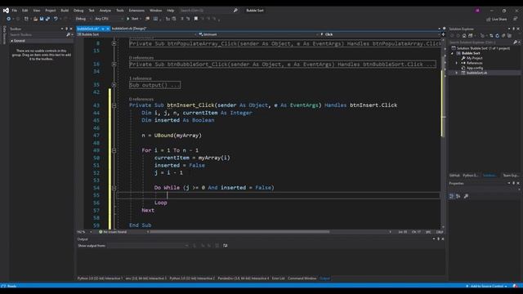Collapse the Do While outline toggle
Viewport: 523px width, 294px height.
[x=114, y=188]
